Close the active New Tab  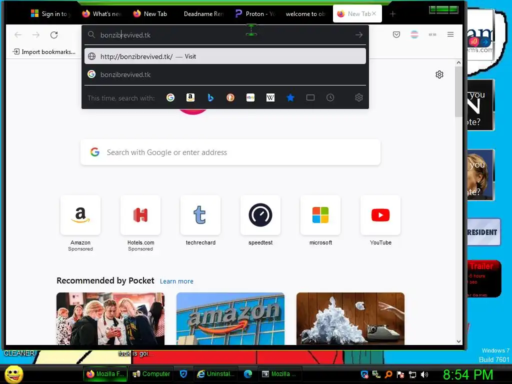374,13
